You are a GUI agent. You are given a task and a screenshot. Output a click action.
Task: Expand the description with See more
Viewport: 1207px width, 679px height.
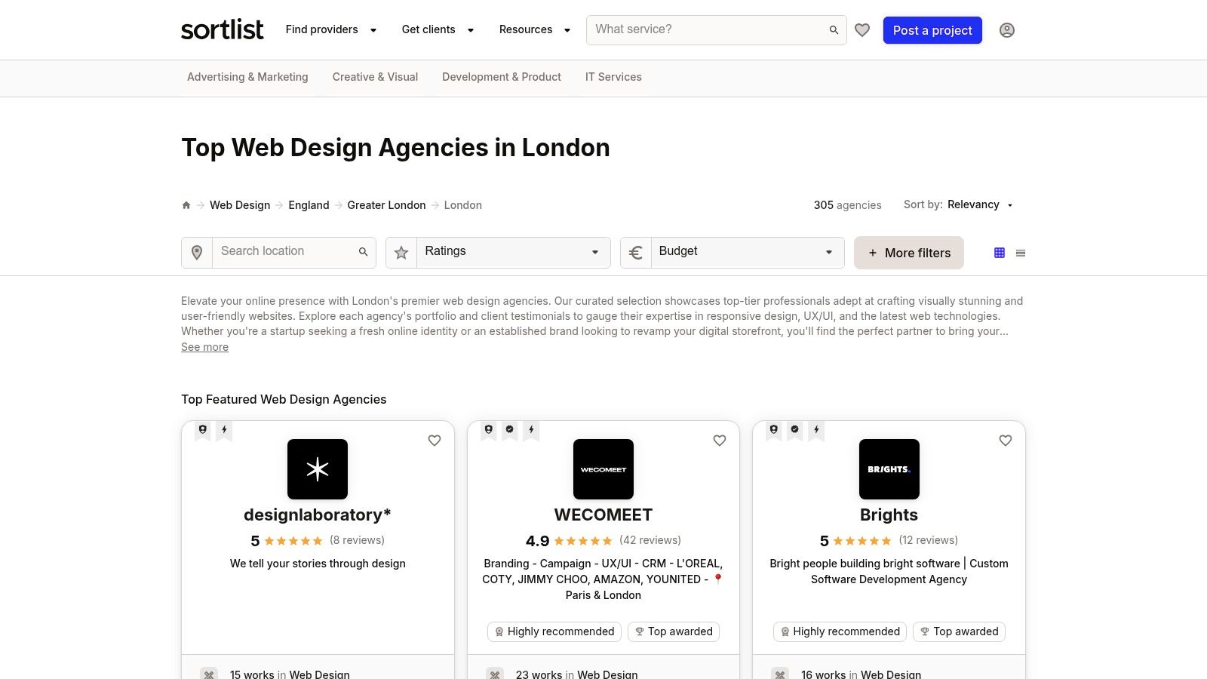pos(204,346)
